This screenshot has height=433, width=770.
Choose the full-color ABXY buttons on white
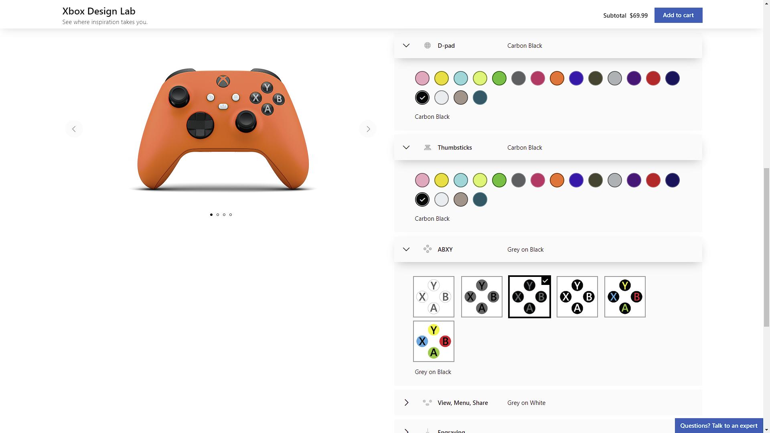coord(434,341)
